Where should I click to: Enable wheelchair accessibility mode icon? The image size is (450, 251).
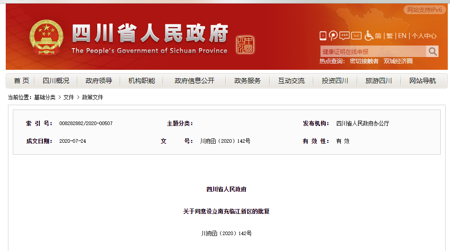[x=369, y=36]
